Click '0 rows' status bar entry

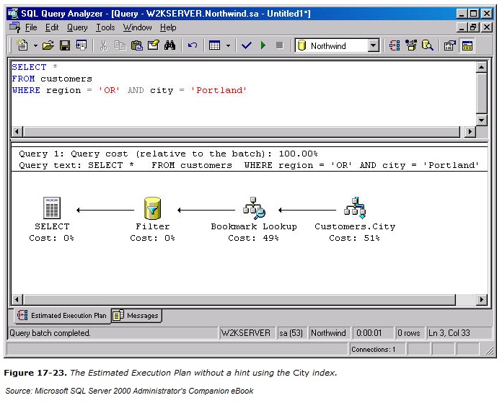click(408, 333)
